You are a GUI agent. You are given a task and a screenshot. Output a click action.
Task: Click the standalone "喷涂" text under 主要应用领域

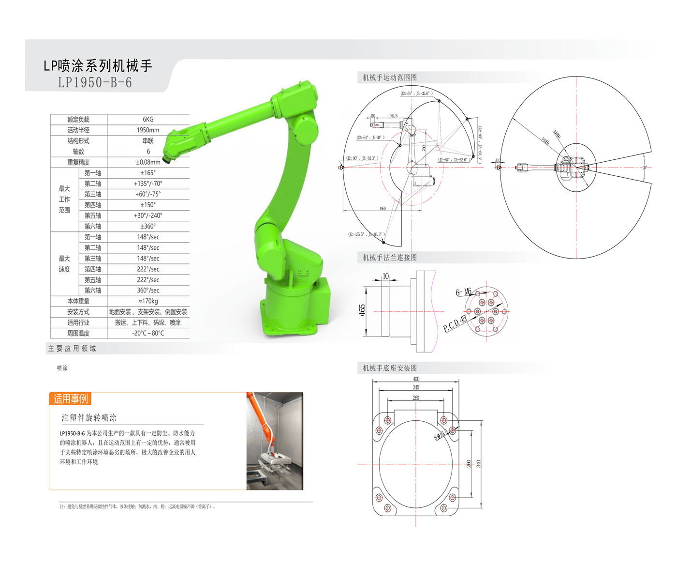click(x=62, y=368)
